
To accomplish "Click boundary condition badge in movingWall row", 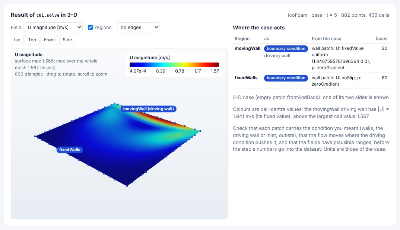I will point(286,48).
